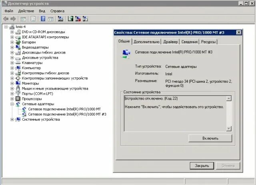Toggle the console tree toolbar icon
This screenshot has width=256, height=185.
[x=23, y=19]
